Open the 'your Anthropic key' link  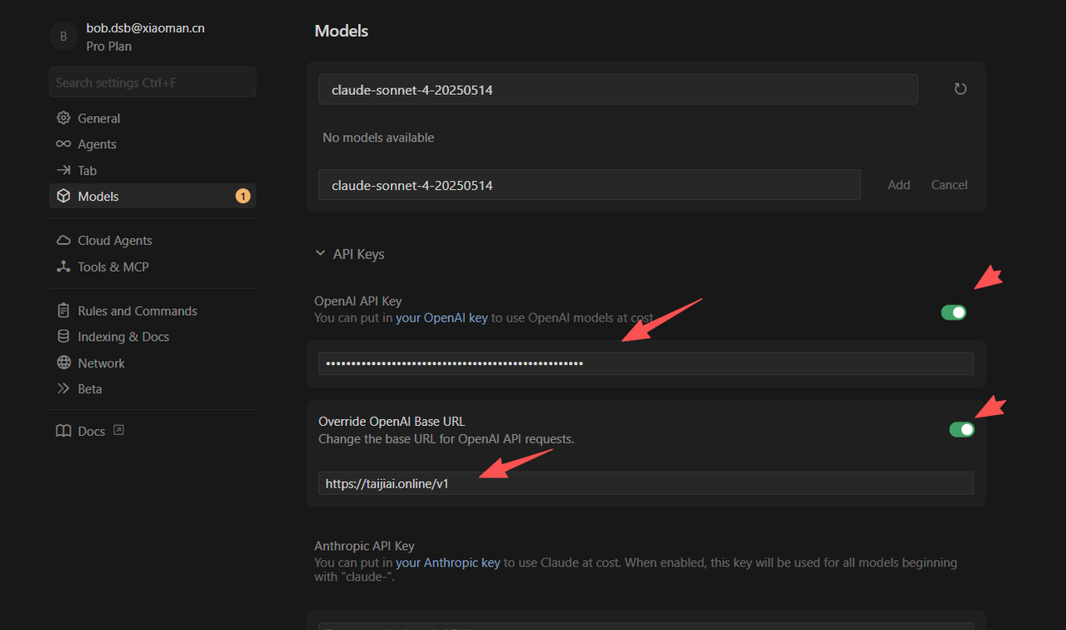pyautogui.click(x=448, y=562)
